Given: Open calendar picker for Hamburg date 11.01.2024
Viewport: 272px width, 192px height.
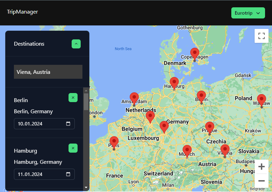Looking at the screenshot, I should click(x=68, y=174).
